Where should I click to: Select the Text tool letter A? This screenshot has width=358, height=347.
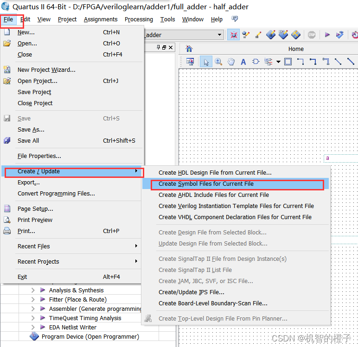243,62
